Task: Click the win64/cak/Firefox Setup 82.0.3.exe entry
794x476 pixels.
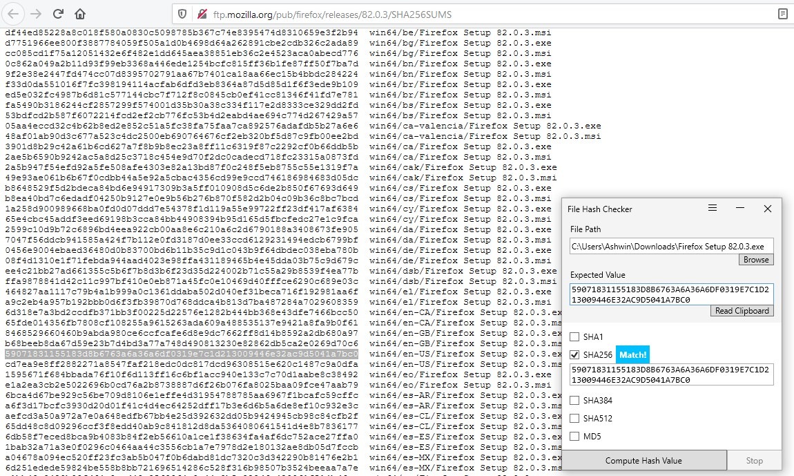Action: pos(463,167)
